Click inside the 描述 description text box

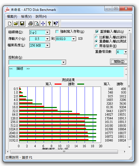[x=66, y=72]
